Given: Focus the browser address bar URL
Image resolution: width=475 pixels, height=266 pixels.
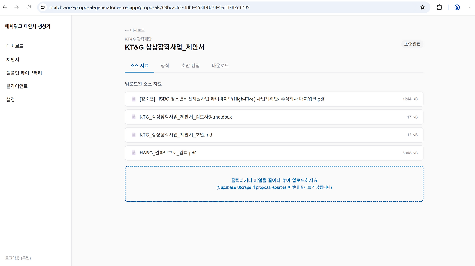Looking at the screenshot, I should [150, 7].
